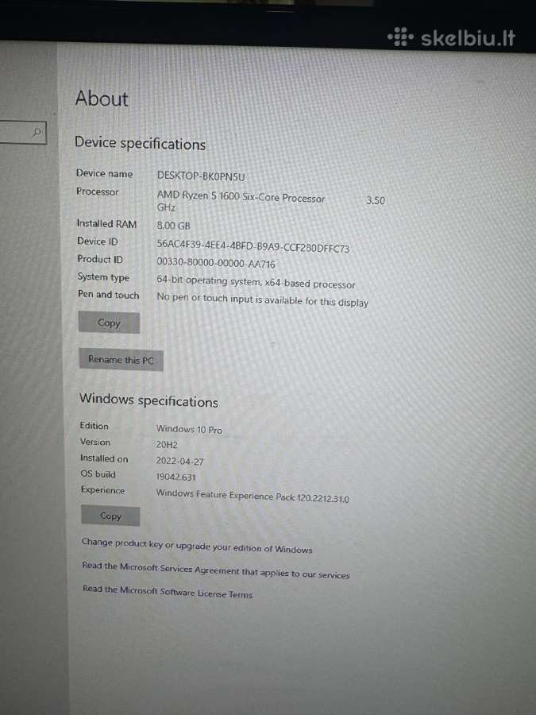Click the OS build label
Image resolution: width=536 pixels, height=715 pixels.
98,474
